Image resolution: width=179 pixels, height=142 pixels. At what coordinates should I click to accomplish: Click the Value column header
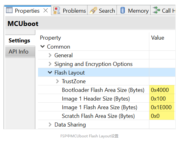(158, 38)
